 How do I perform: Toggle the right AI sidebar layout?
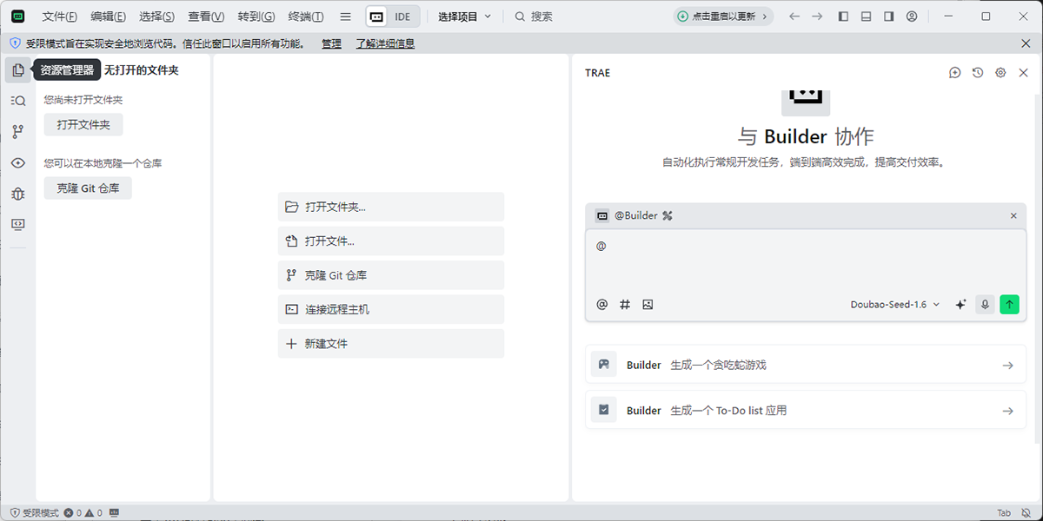(x=888, y=16)
